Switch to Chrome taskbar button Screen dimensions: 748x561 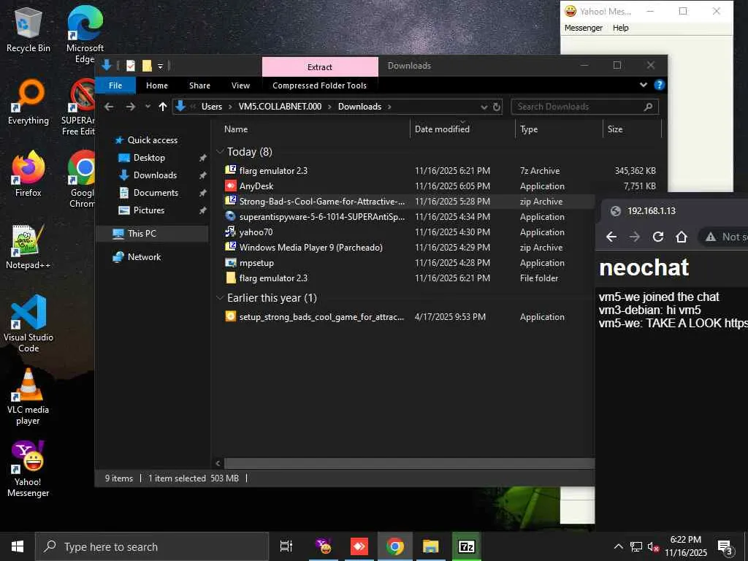click(394, 546)
